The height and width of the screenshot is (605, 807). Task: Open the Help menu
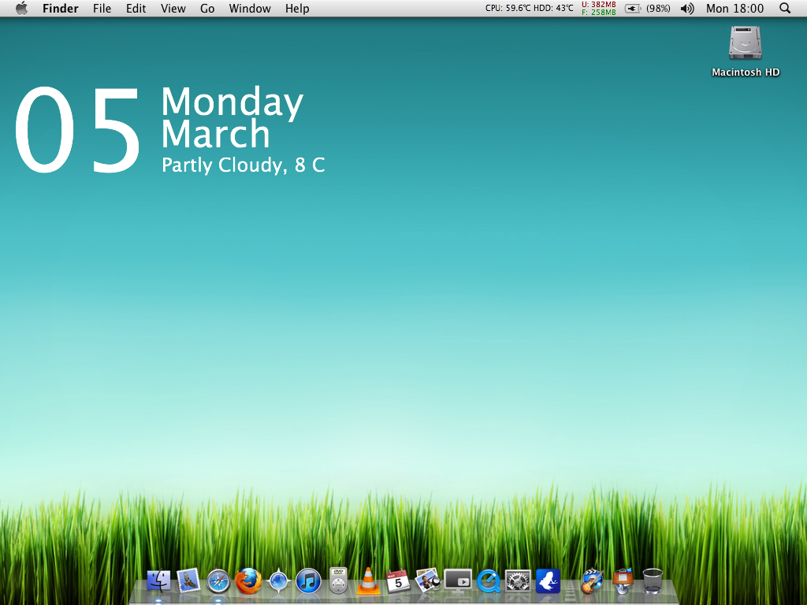(297, 9)
